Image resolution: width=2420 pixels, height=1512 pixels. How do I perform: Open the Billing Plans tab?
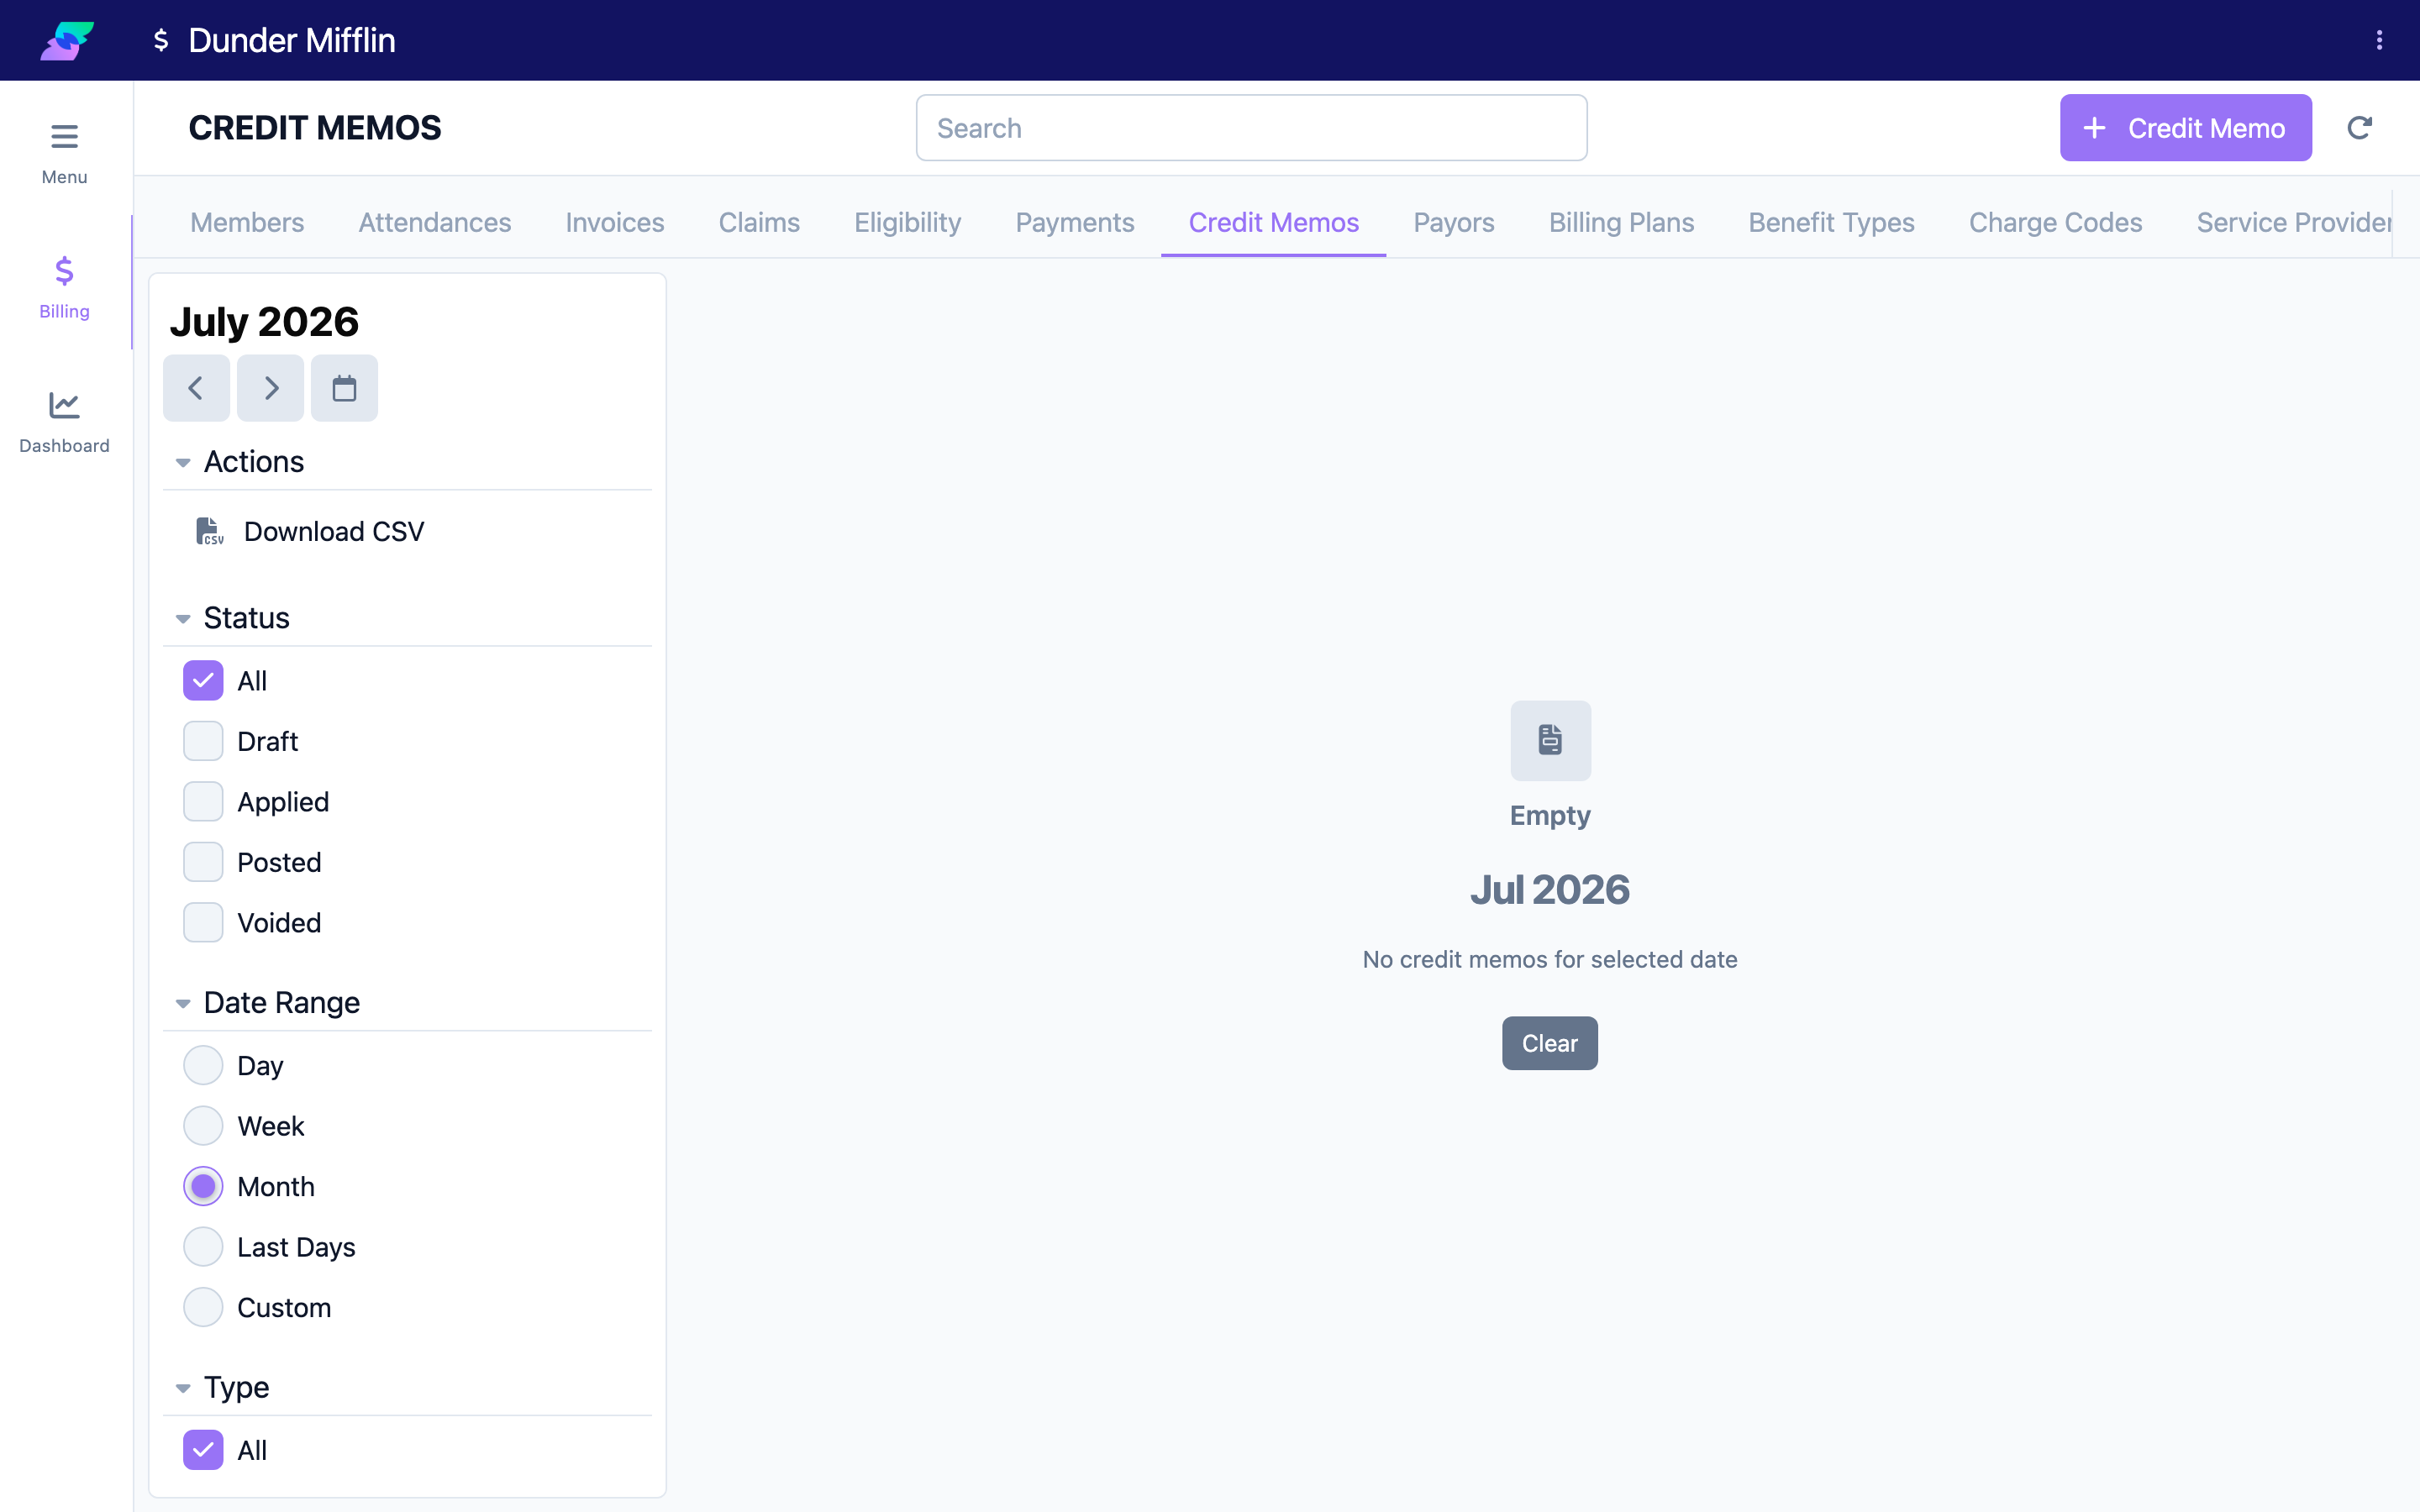pyautogui.click(x=1621, y=222)
